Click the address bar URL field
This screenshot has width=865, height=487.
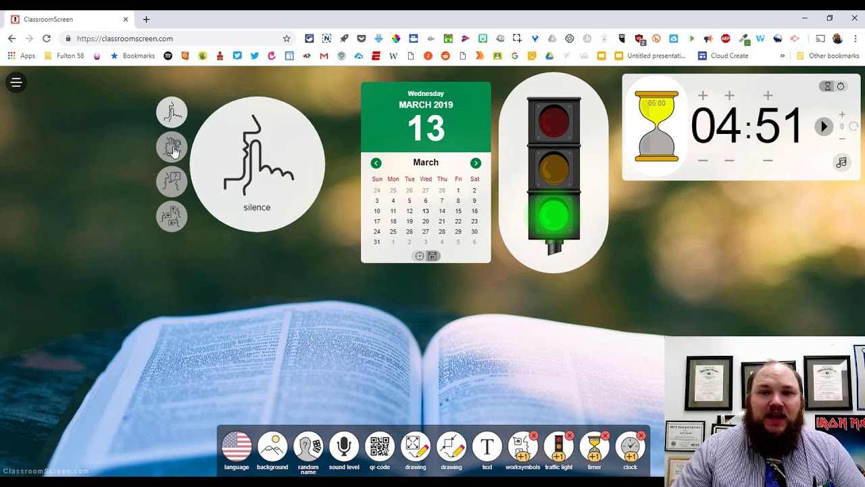point(176,39)
